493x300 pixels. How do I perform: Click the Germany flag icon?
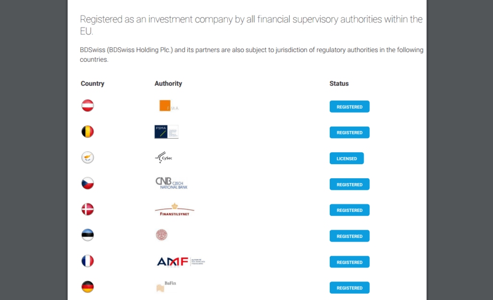point(88,287)
